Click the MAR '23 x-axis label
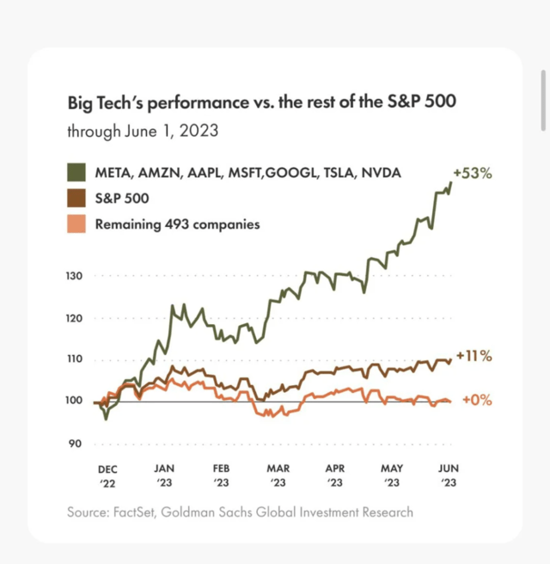Image resolution: width=550 pixels, height=564 pixels. tap(278, 475)
